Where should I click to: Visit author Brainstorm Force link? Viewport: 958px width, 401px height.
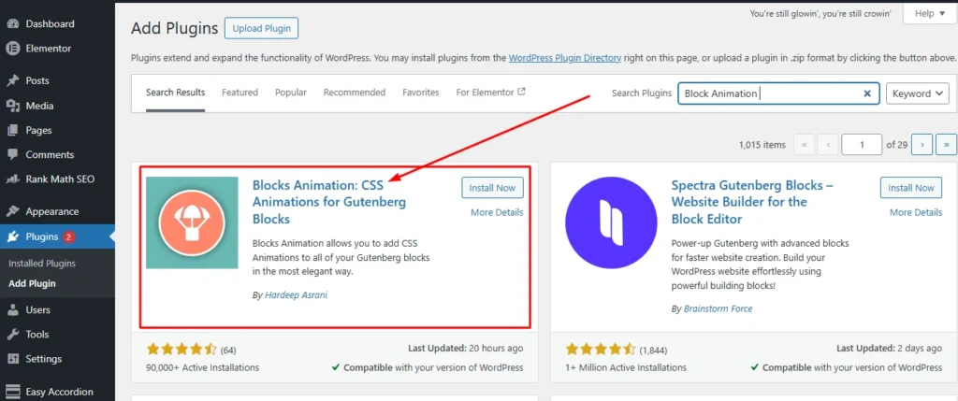point(718,308)
